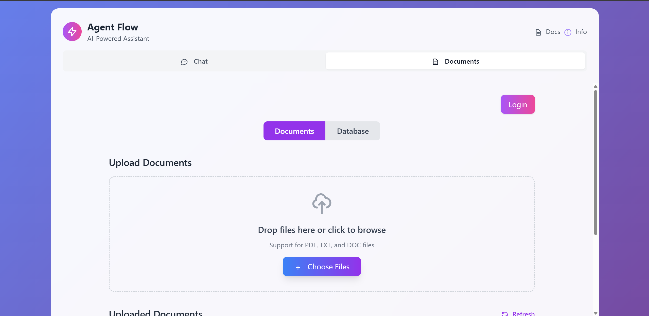Click the Docs document icon
This screenshot has width=649, height=316.
pos(538,32)
